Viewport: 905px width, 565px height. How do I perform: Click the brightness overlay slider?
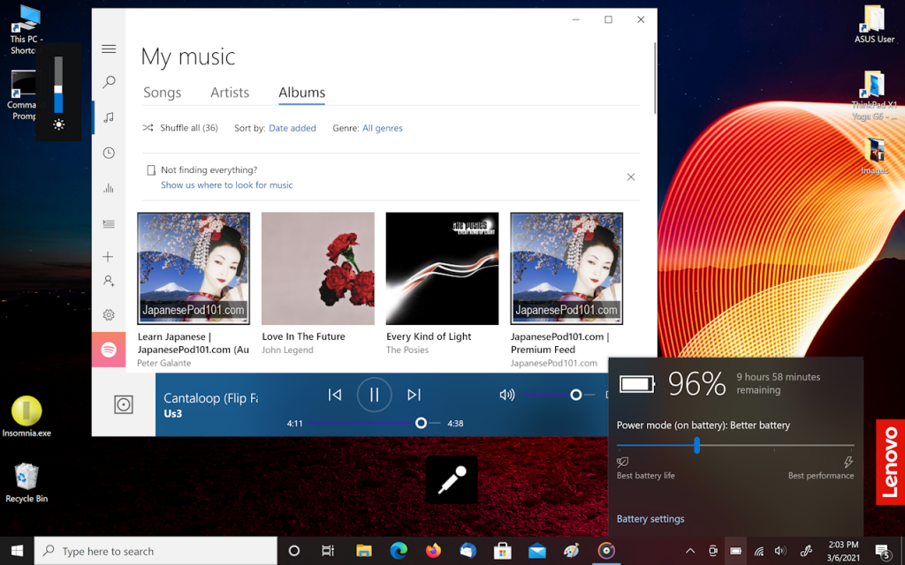pos(58,85)
